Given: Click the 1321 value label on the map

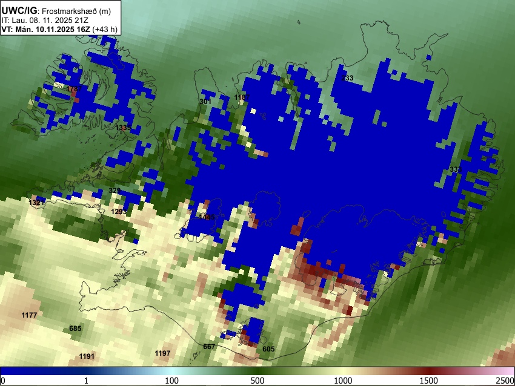Looking at the screenshot, I should click(x=36, y=202).
